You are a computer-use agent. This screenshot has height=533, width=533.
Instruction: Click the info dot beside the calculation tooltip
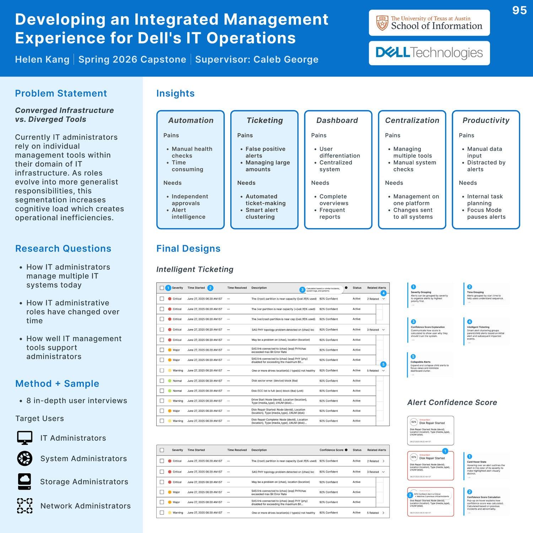(x=346, y=288)
